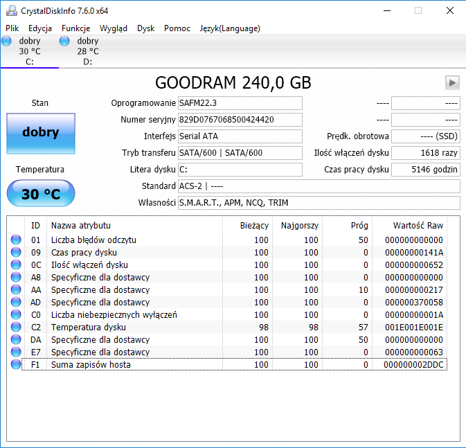The width and height of the screenshot is (466, 448).
Task: Click the Tryb transferu field SATA/600
Action: coord(240,153)
